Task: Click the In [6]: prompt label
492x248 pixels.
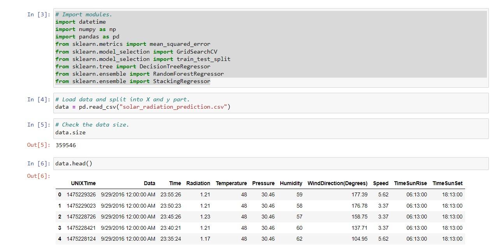Action: (39, 163)
